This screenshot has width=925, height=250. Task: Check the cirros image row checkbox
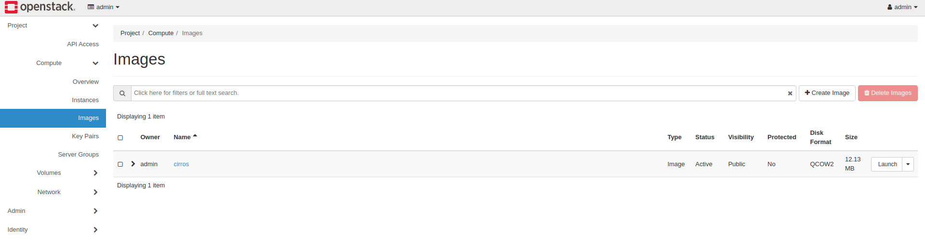click(120, 164)
